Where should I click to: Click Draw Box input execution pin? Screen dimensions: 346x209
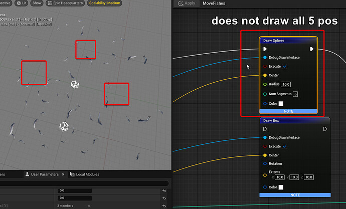pos(265,129)
